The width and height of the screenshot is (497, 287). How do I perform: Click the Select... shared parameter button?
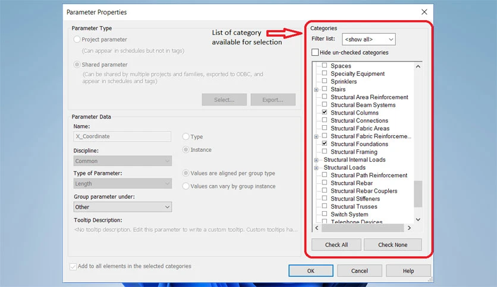[224, 100]
